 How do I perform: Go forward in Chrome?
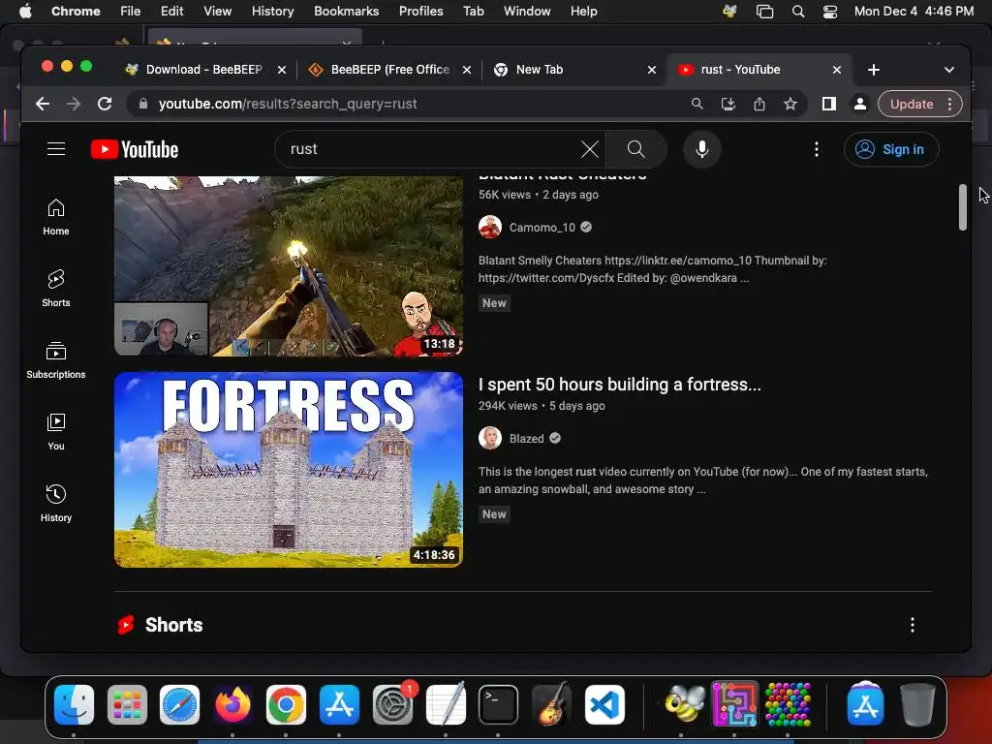pos(74,104)
